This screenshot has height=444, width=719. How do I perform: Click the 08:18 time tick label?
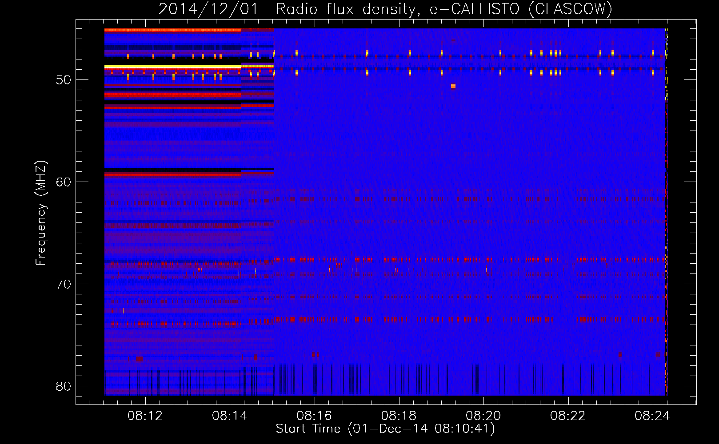click(x=399, y=416)
